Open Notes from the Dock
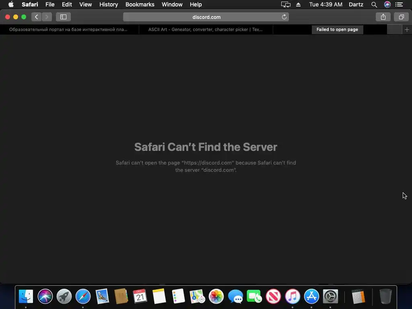 [x=159, y=296]
